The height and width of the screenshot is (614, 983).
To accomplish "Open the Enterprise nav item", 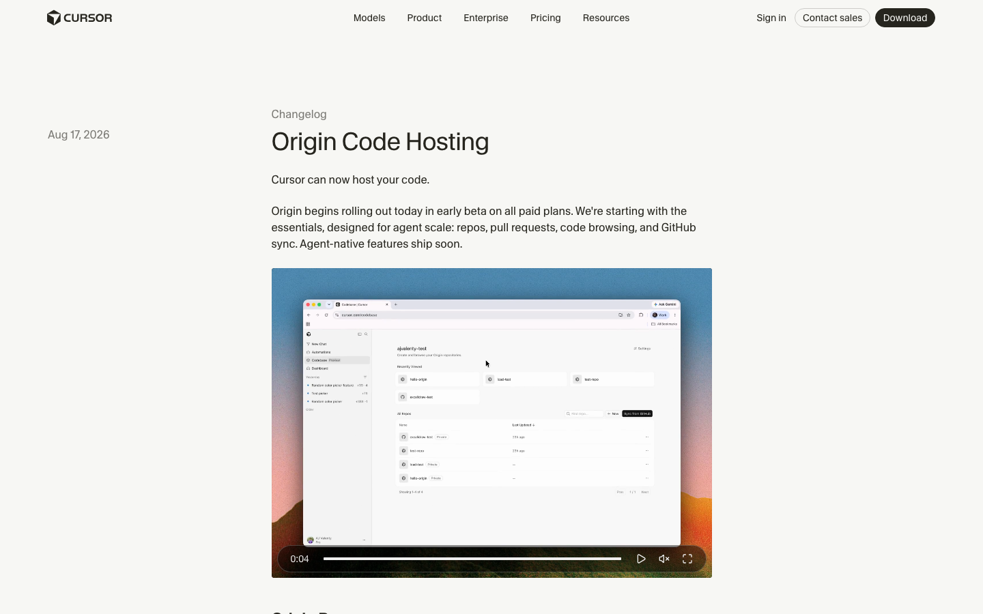I will pos(486,18).
